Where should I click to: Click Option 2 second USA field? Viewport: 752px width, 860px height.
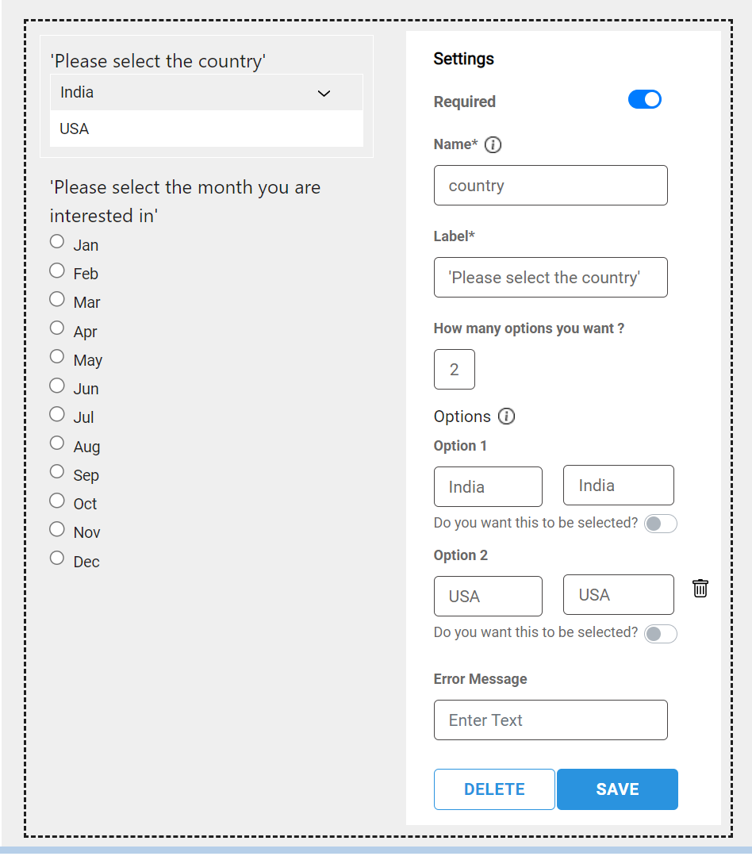618,595
